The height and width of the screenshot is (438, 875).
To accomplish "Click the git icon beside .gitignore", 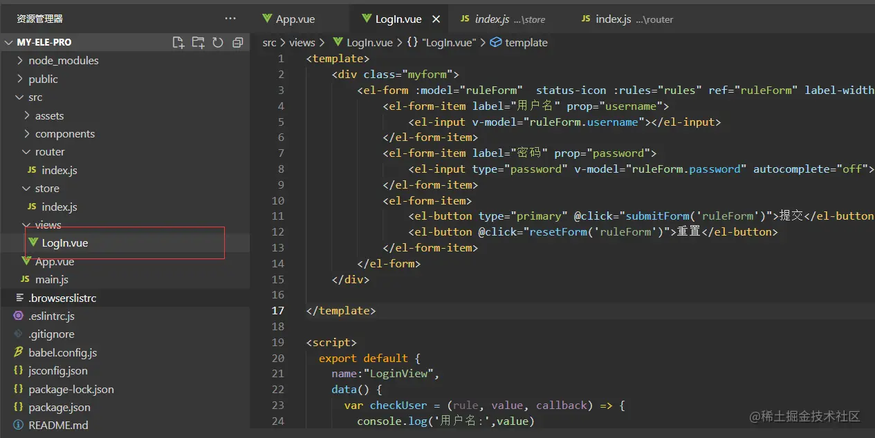I will 19,334.
